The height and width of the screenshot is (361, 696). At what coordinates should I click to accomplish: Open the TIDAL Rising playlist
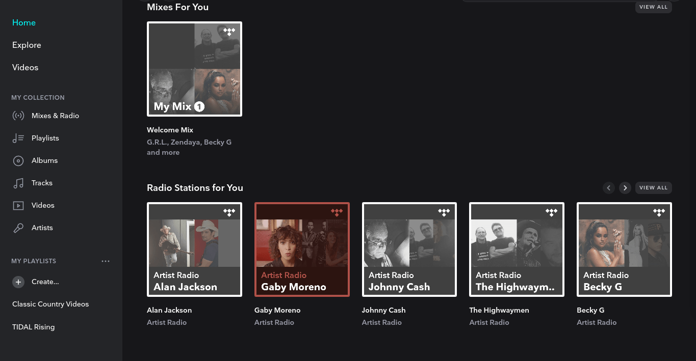[33, 327]
